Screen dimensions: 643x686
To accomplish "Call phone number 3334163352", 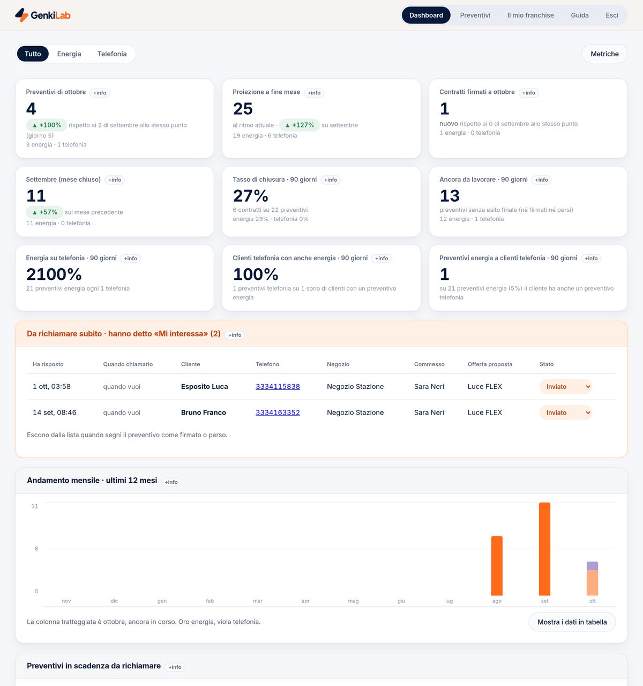I will coord(278,412).
